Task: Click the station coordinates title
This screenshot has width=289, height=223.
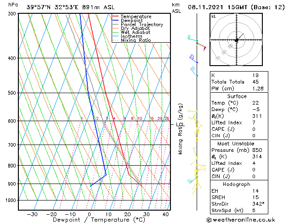Action: [71, 7]
